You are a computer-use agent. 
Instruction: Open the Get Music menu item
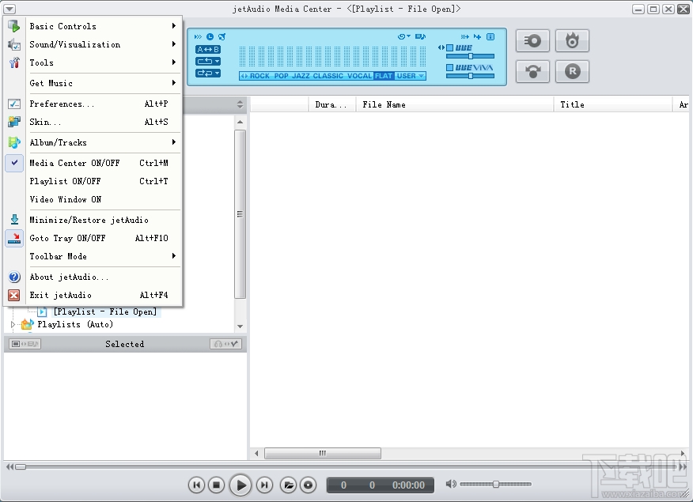coord(51,82)
